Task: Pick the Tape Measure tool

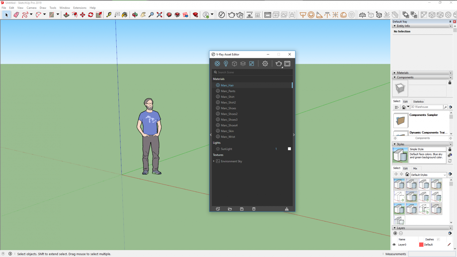Action: (x=109, y=15)
